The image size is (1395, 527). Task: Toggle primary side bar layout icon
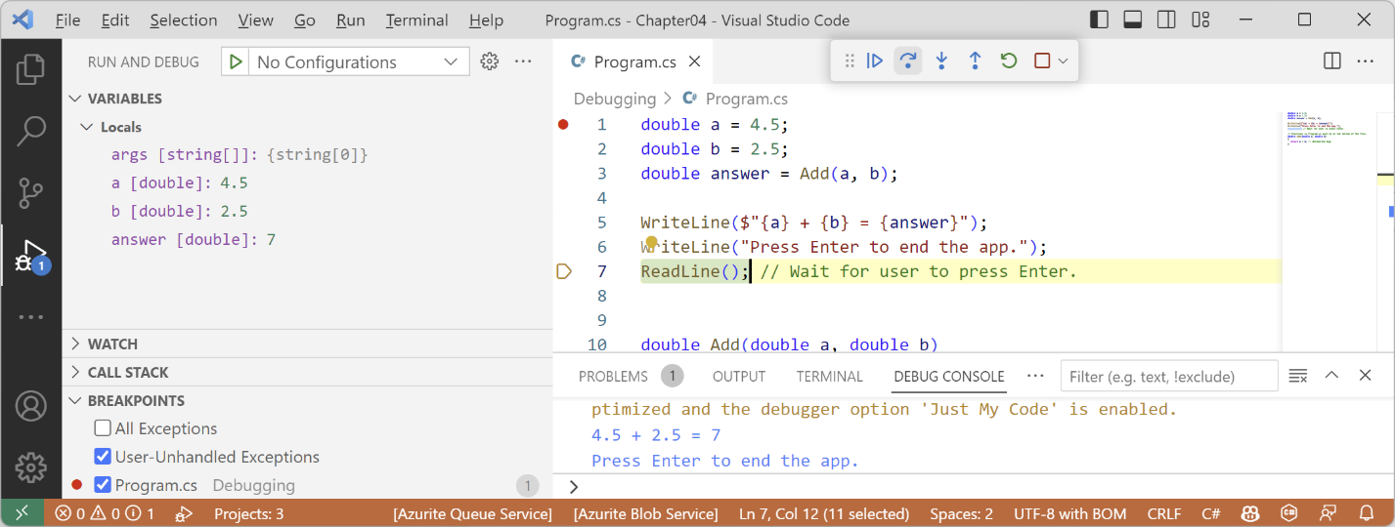(1099, 20)
